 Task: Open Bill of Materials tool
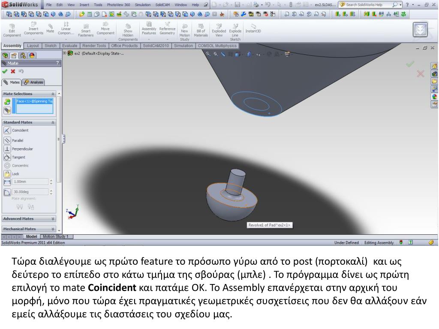point(201,30)
